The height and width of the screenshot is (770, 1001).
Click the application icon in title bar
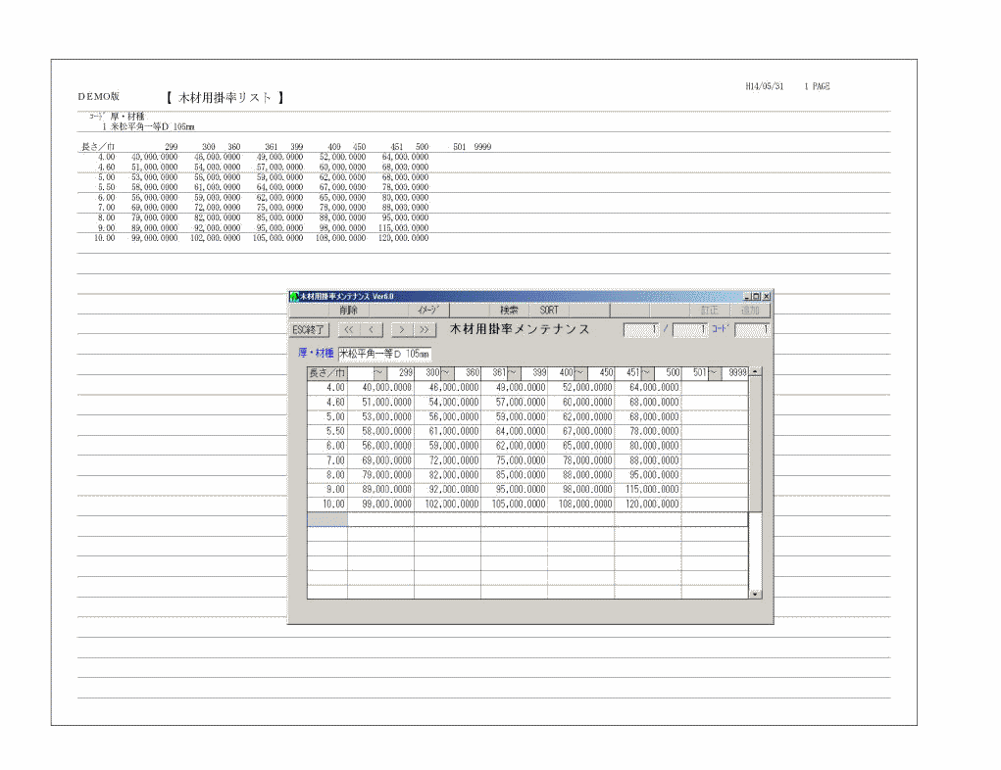[293, 296]
